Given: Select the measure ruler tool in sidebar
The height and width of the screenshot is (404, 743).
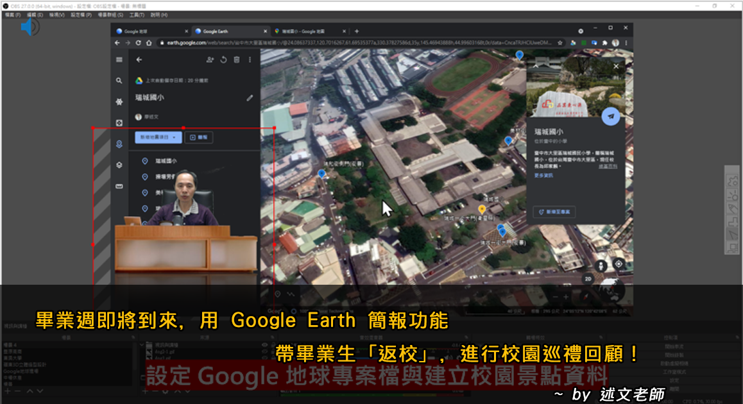Looking at the screenshot, I should 119,186.
